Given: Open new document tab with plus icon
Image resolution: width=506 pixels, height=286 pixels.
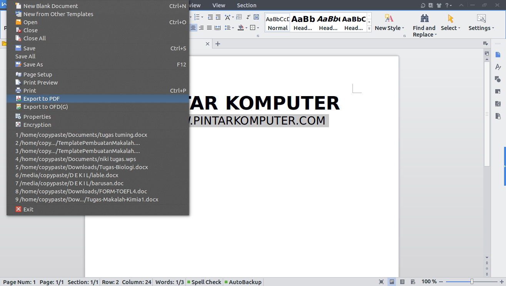Looking at the screenshot, I should tap(218, 44).
